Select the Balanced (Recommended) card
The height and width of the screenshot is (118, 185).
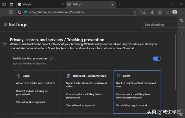(x=87, y=92)
